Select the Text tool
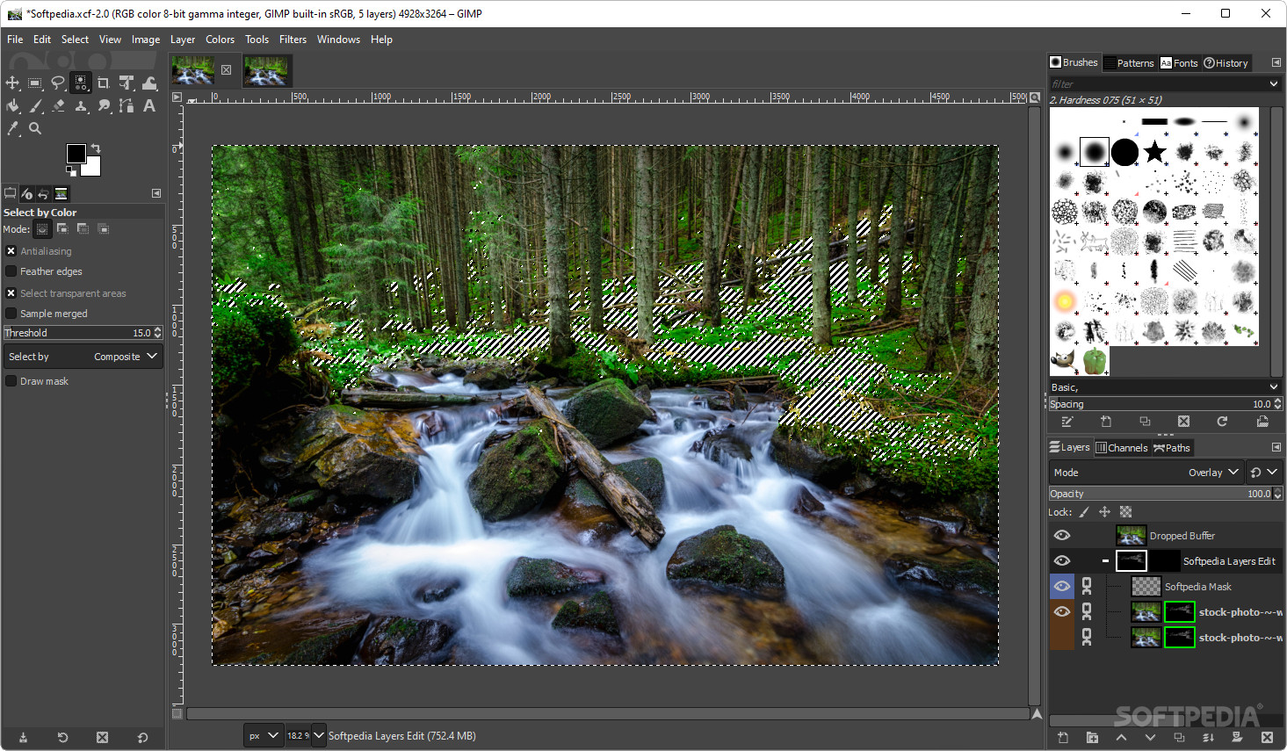The width and height of the screenshot is (1287, 751). 149,105
